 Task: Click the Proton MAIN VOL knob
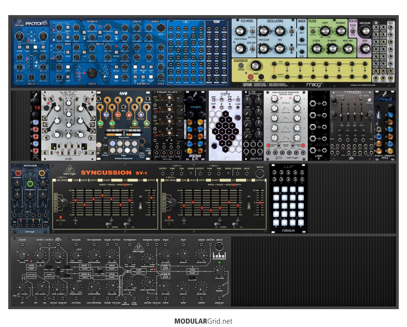149,27
